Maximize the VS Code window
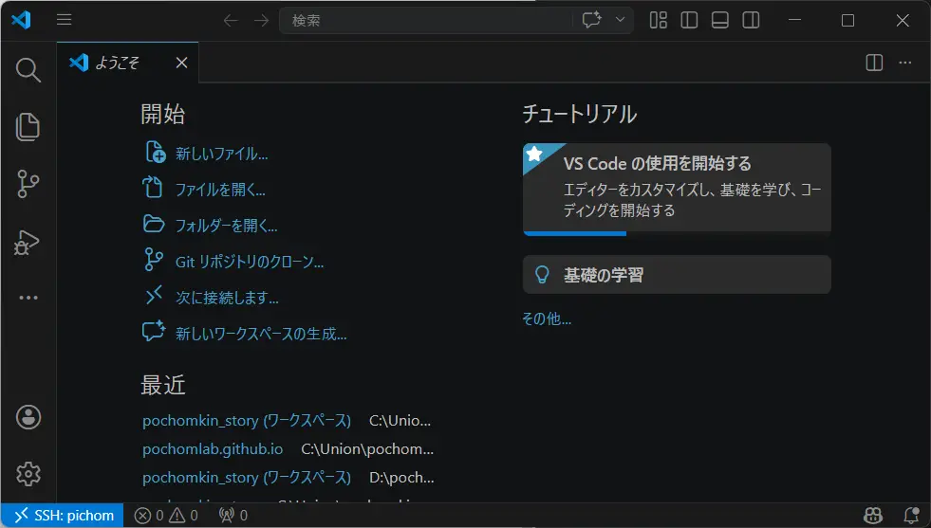 coord(847,20)
